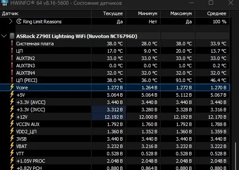This screenshot has height=170, width=239.
Task: Maximize the HWiNFO window
Action: 211,3
